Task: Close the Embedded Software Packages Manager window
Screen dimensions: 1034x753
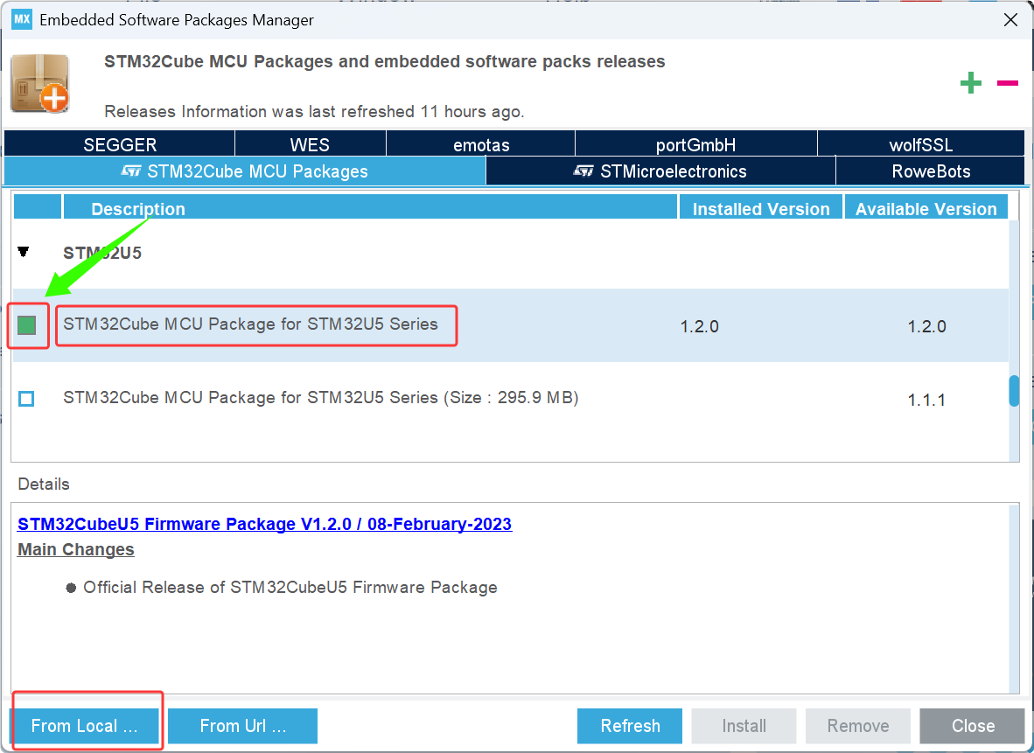Action: pyautogui.click(x=1010, y=20)
